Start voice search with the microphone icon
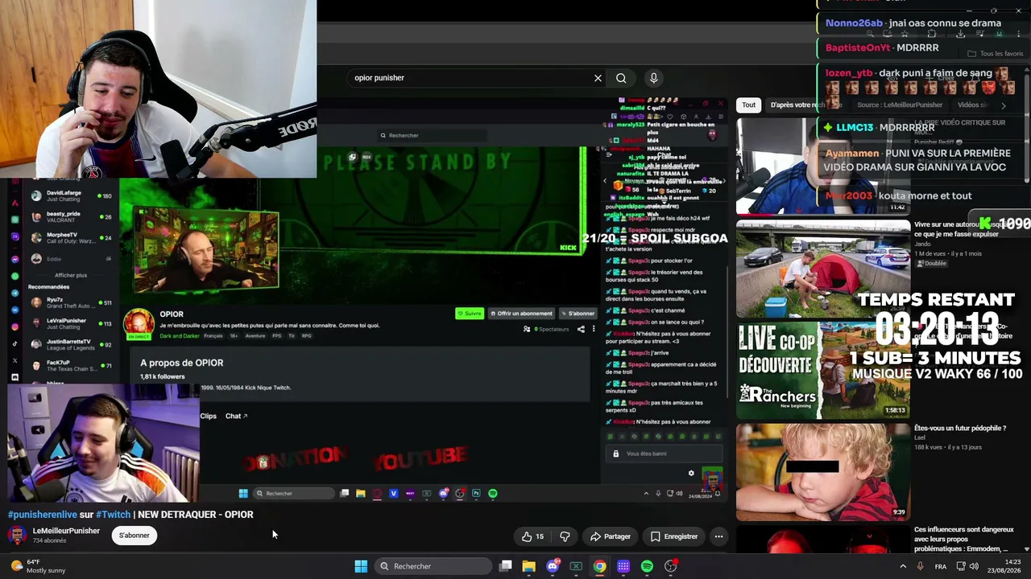Screen dimensions: 1031x579 653,78
